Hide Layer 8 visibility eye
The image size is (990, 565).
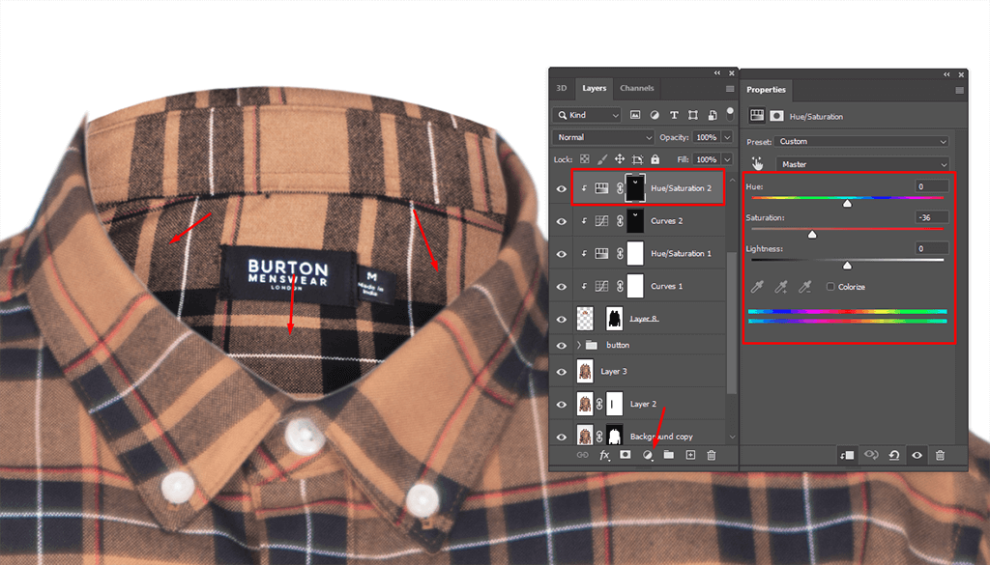(562, 319)
